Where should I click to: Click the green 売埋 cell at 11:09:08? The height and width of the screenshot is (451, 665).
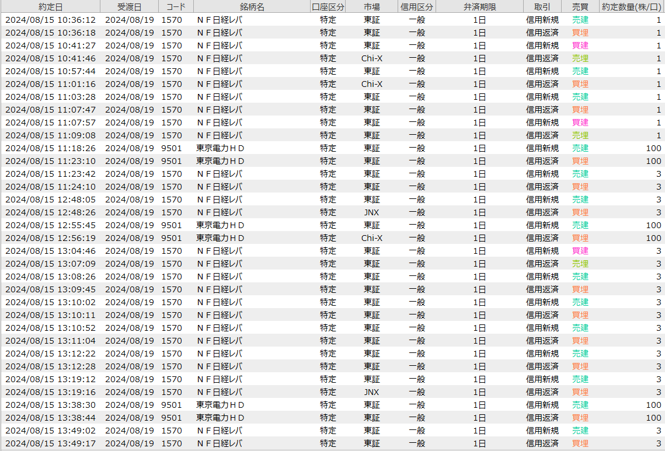coord(580,135)
